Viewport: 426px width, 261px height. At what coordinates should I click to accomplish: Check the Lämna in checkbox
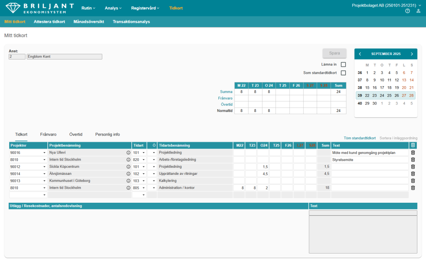343,65
